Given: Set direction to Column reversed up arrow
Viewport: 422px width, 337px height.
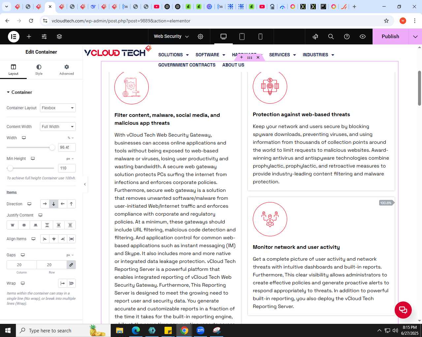Looking at the screenshot, I should pos(71,204).
